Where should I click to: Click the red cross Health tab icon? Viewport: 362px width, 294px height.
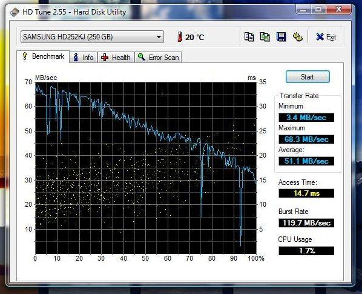click(105, 58)
